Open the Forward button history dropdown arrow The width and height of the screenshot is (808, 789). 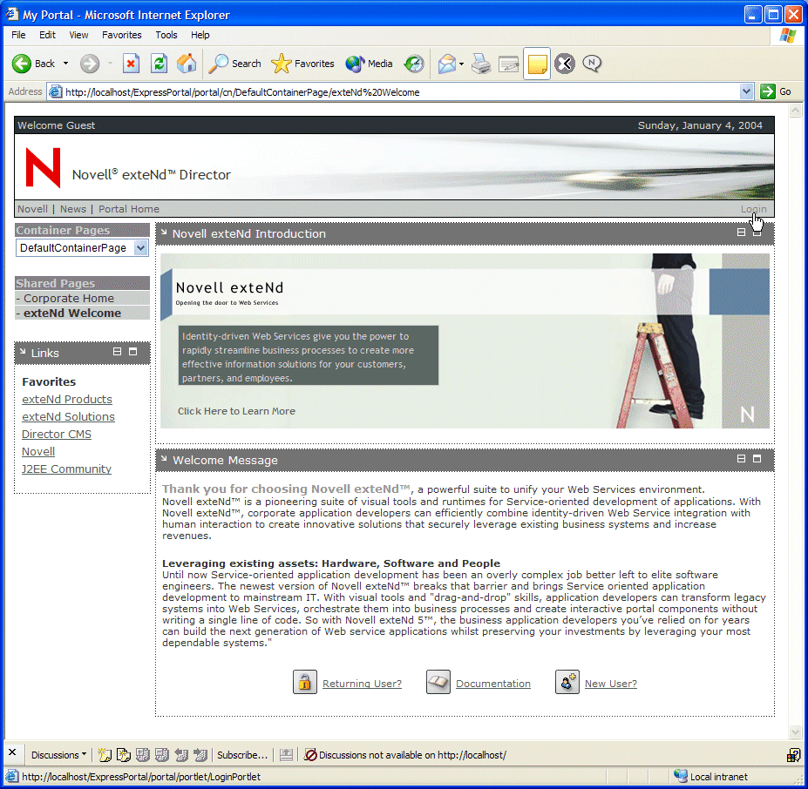(x=110, y=64)
